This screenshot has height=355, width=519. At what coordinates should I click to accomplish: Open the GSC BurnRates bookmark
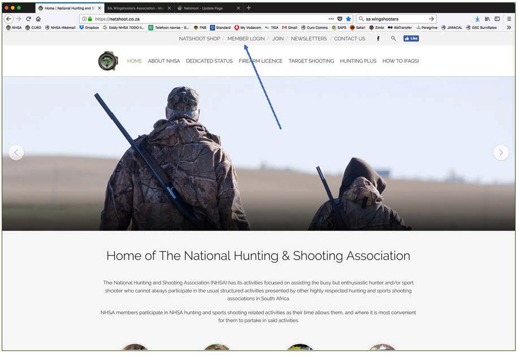[x=482, y=27]
